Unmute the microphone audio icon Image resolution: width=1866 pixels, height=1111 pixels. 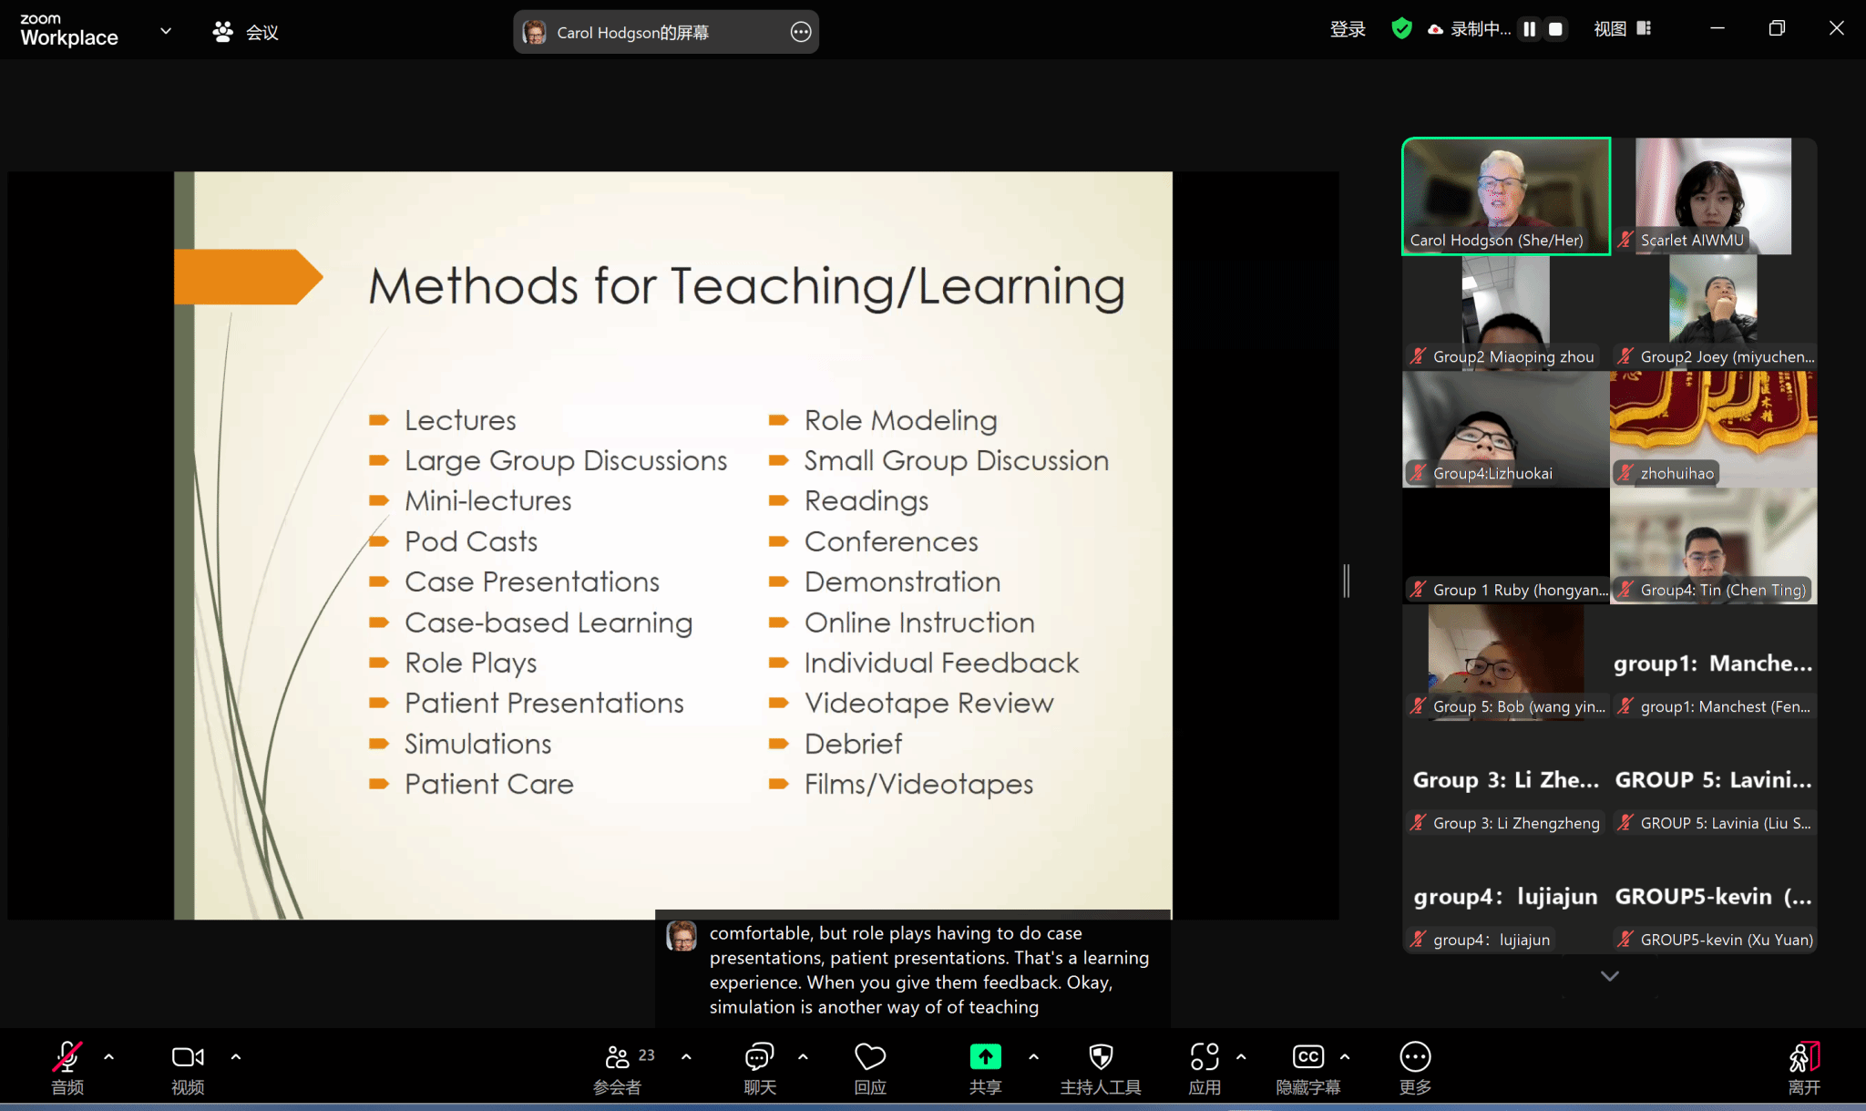[x=67, y=1057]
